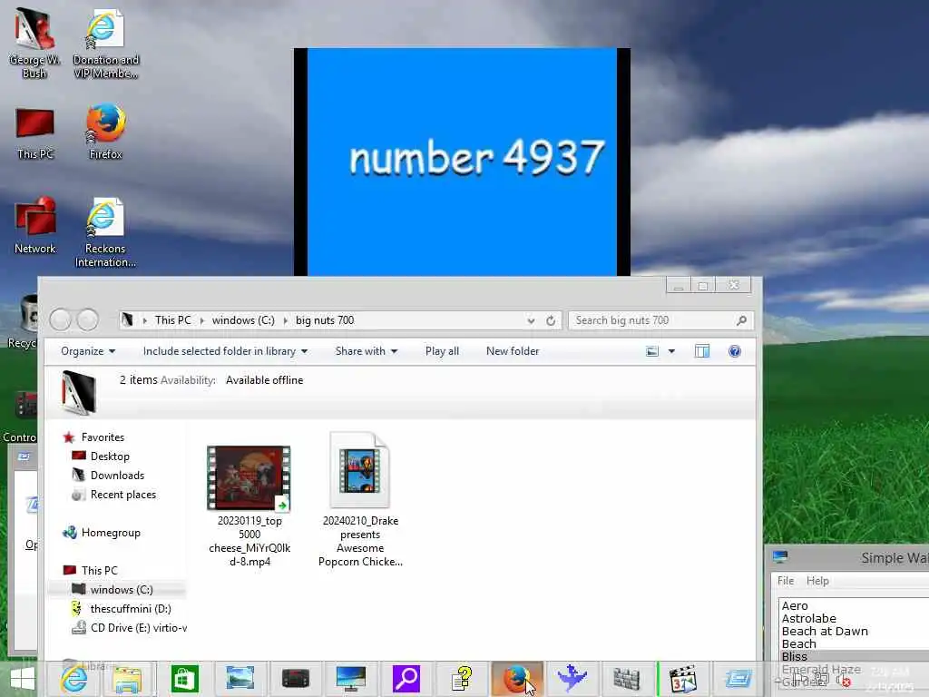Select 20240210_Drake presents Awesome Popcorn file

point(360,500)
